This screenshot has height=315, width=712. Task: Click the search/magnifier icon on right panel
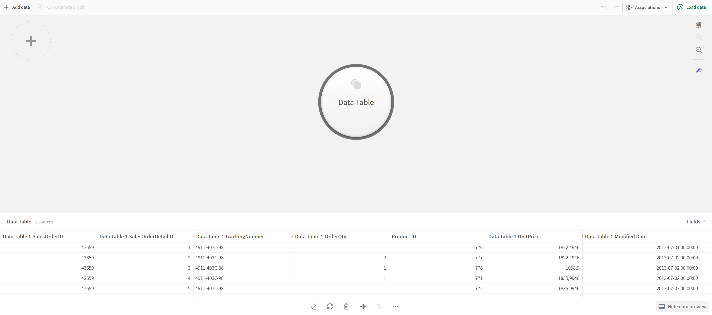[699, 50]
